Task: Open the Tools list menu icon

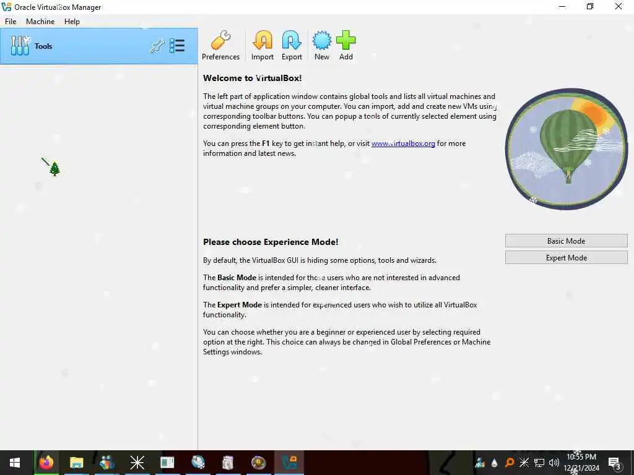Action: coord(177,46)
